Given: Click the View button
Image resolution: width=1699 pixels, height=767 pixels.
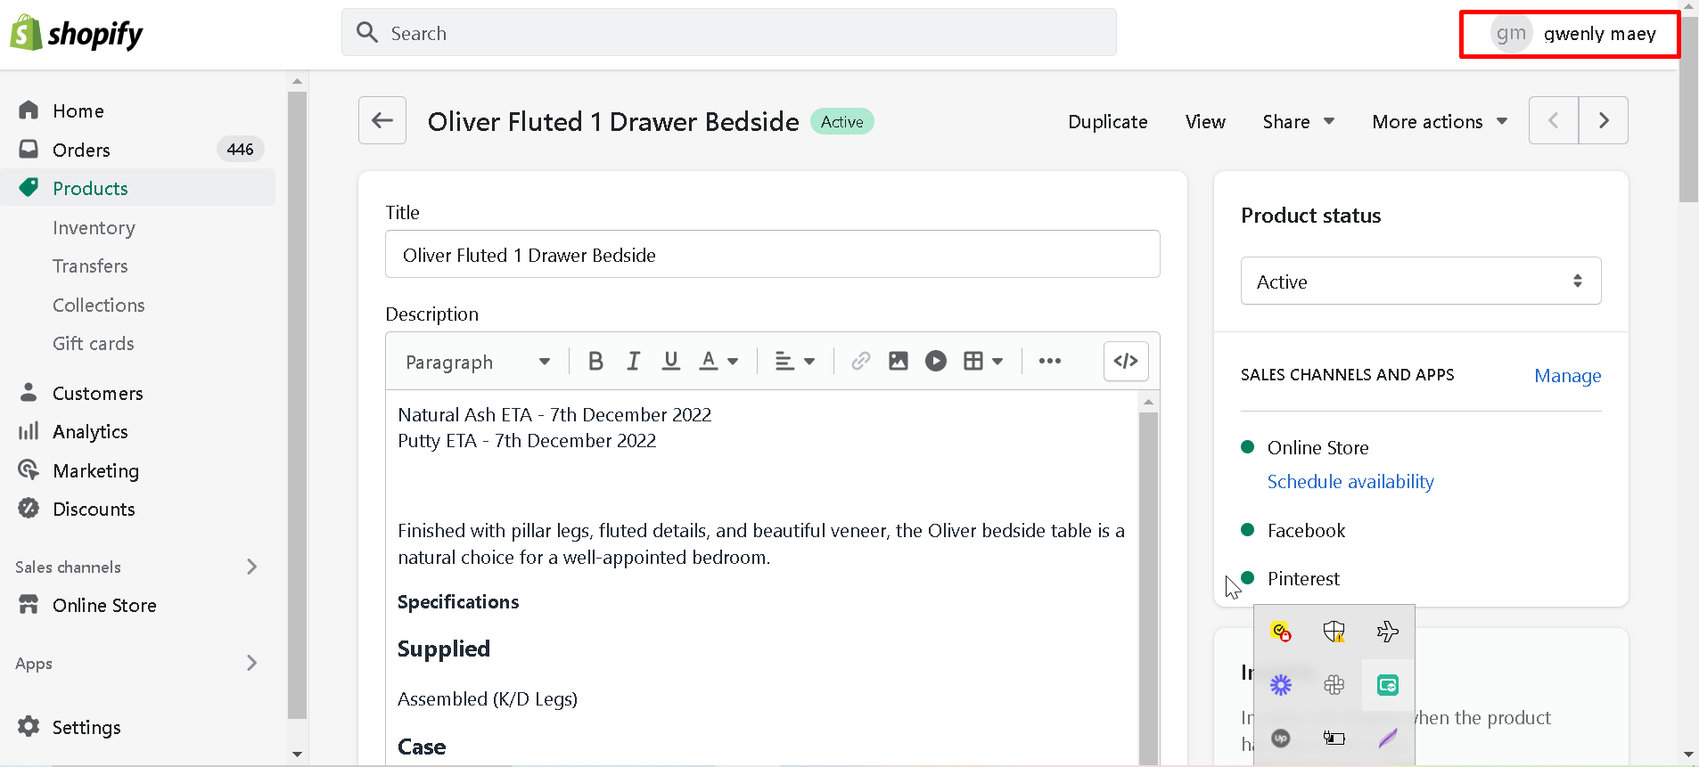Looking at the screenshot, I should tap(1205, 121).
